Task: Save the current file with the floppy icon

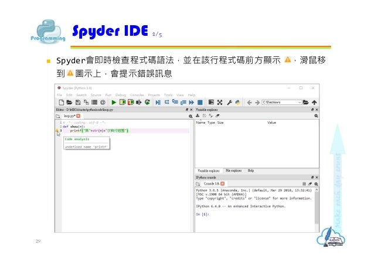Action: point(78,103)
